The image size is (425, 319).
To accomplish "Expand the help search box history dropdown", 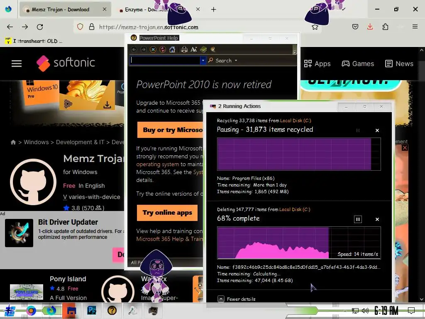I will coord(203,60).
